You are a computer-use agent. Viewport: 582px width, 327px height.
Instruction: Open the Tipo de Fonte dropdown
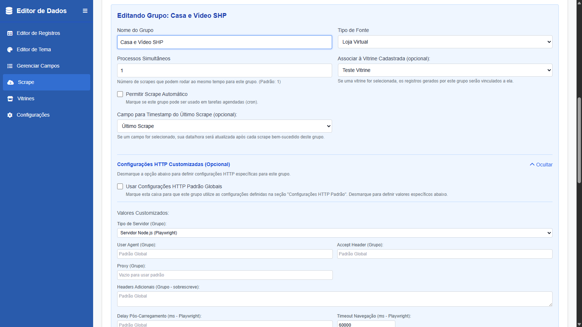click(x=445, y=42)
